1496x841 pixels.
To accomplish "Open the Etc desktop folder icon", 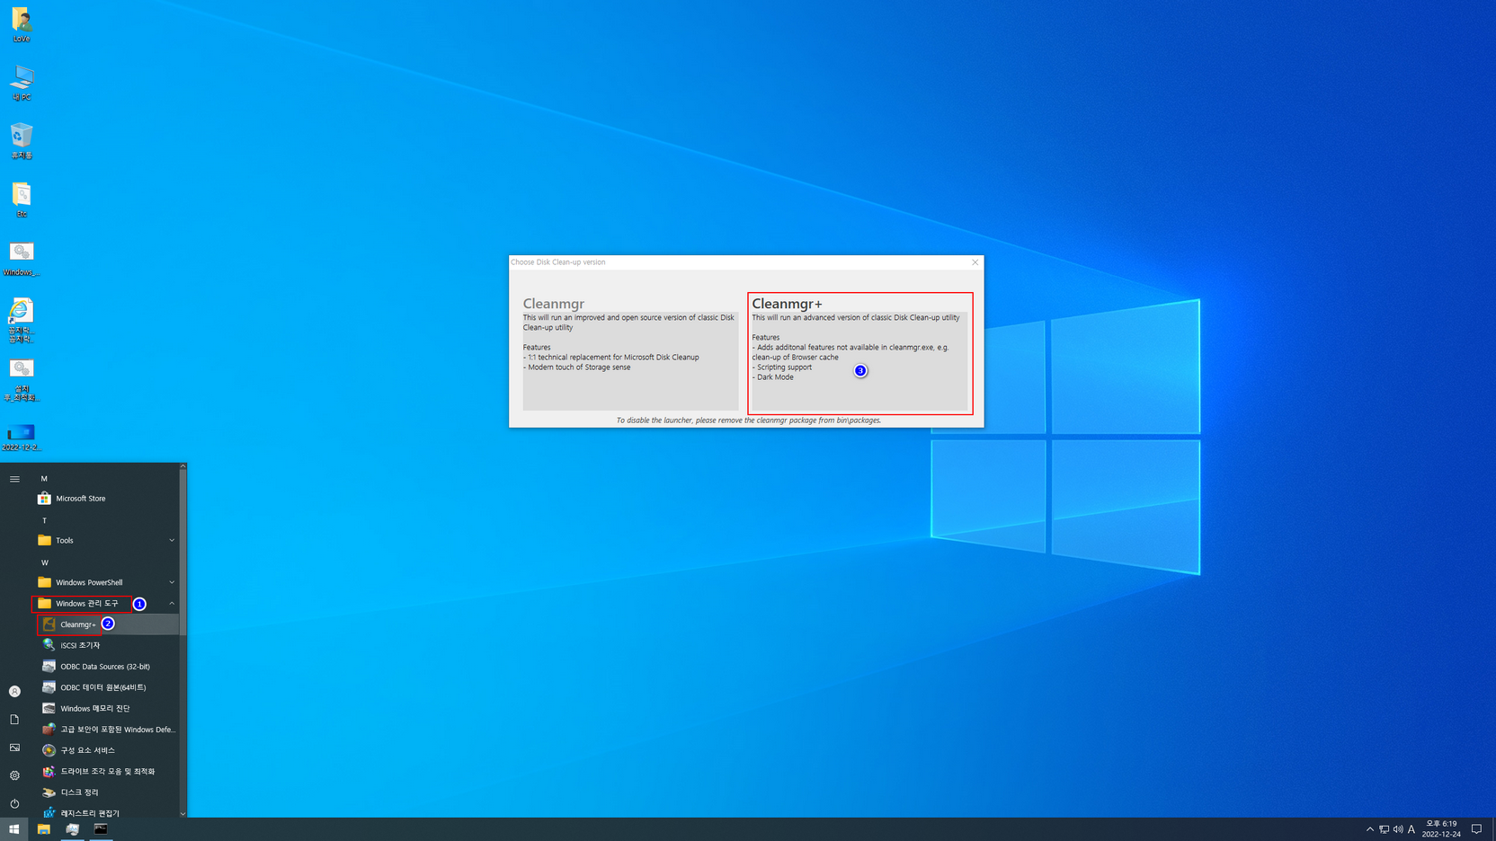I will tap(22, 199).
